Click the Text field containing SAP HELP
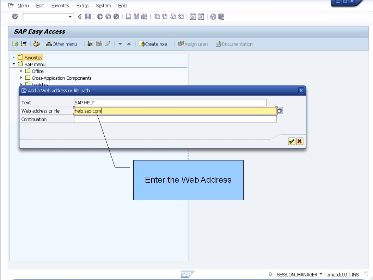 tap(170, 103)
